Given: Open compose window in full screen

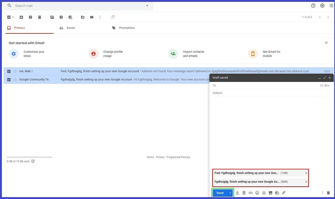Looking at the screenshot, I should [x=325, y=78].
